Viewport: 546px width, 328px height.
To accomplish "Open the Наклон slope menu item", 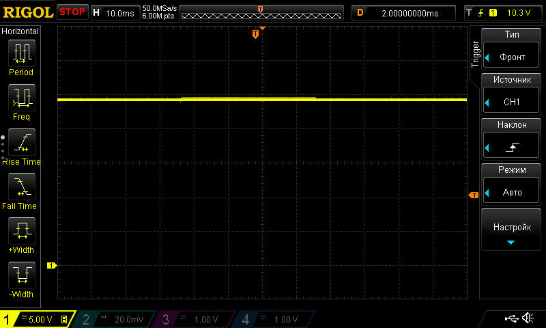I will [x=512, y=139].
